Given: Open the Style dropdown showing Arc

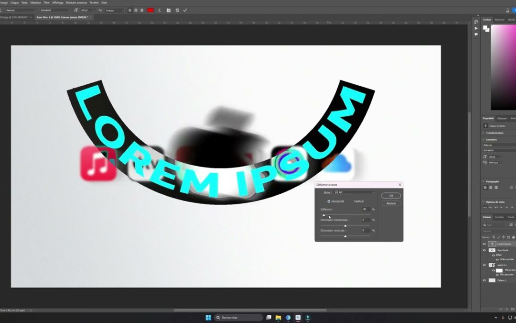Looking at the screenshot, I should click(354, 192).
